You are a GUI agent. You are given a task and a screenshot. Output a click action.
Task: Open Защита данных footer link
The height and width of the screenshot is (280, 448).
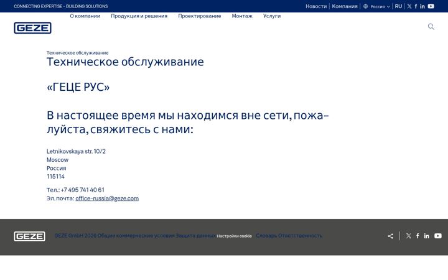[x=195, y=236]
